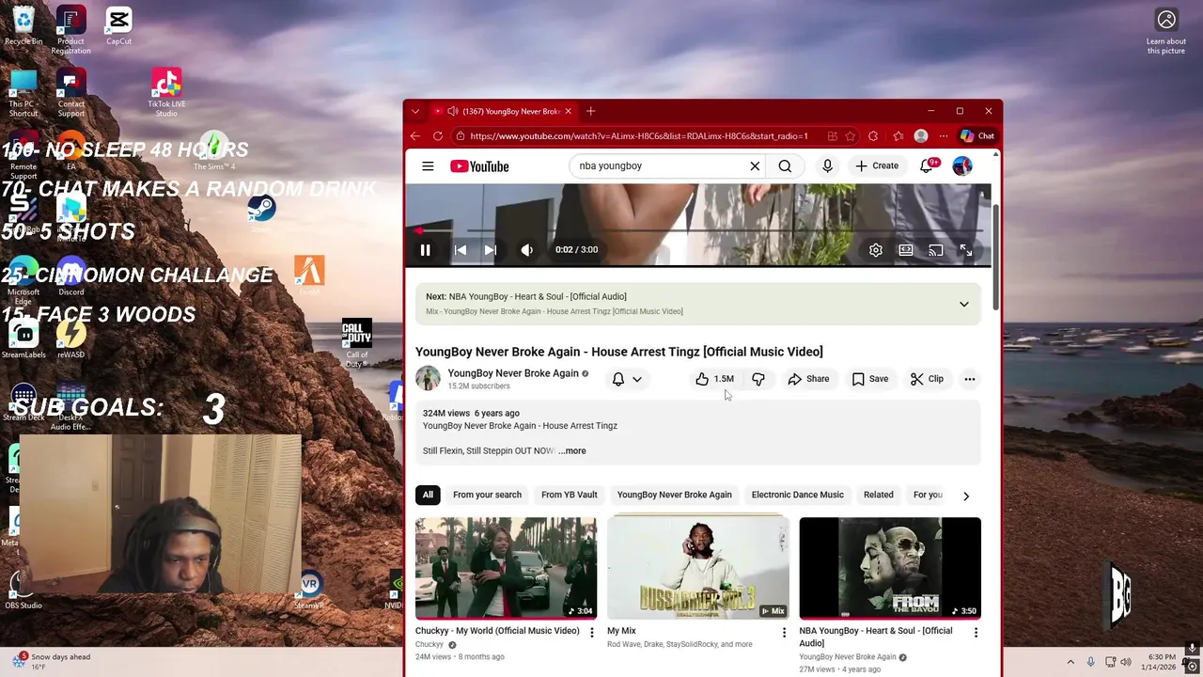Viewport: 1203px width, 677px height.
Task: Open Discord desktop shortcut
Action: 70,277
